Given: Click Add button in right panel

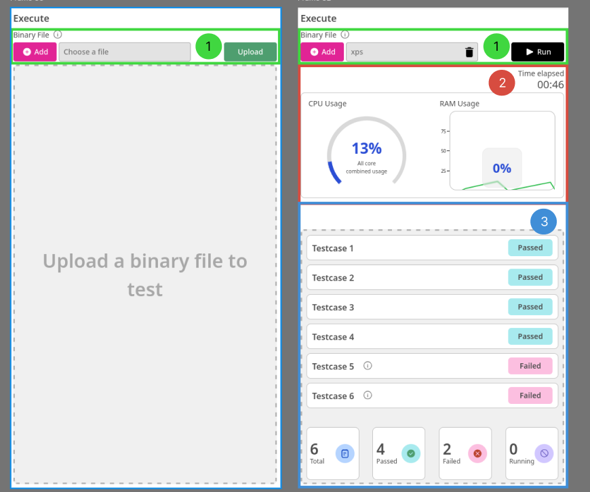Looking at the screenshot, I should (x=323, y=52).
